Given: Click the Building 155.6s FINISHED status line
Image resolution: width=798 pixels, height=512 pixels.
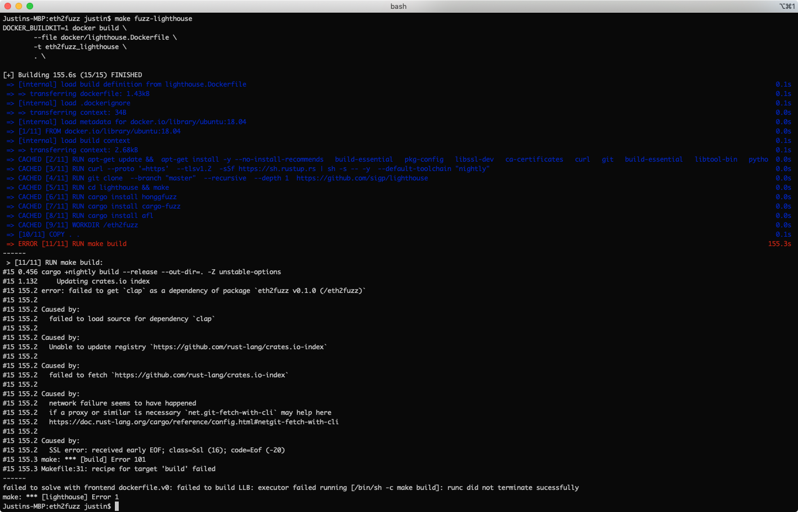Looking at the screenshot, I should [72, 74].
